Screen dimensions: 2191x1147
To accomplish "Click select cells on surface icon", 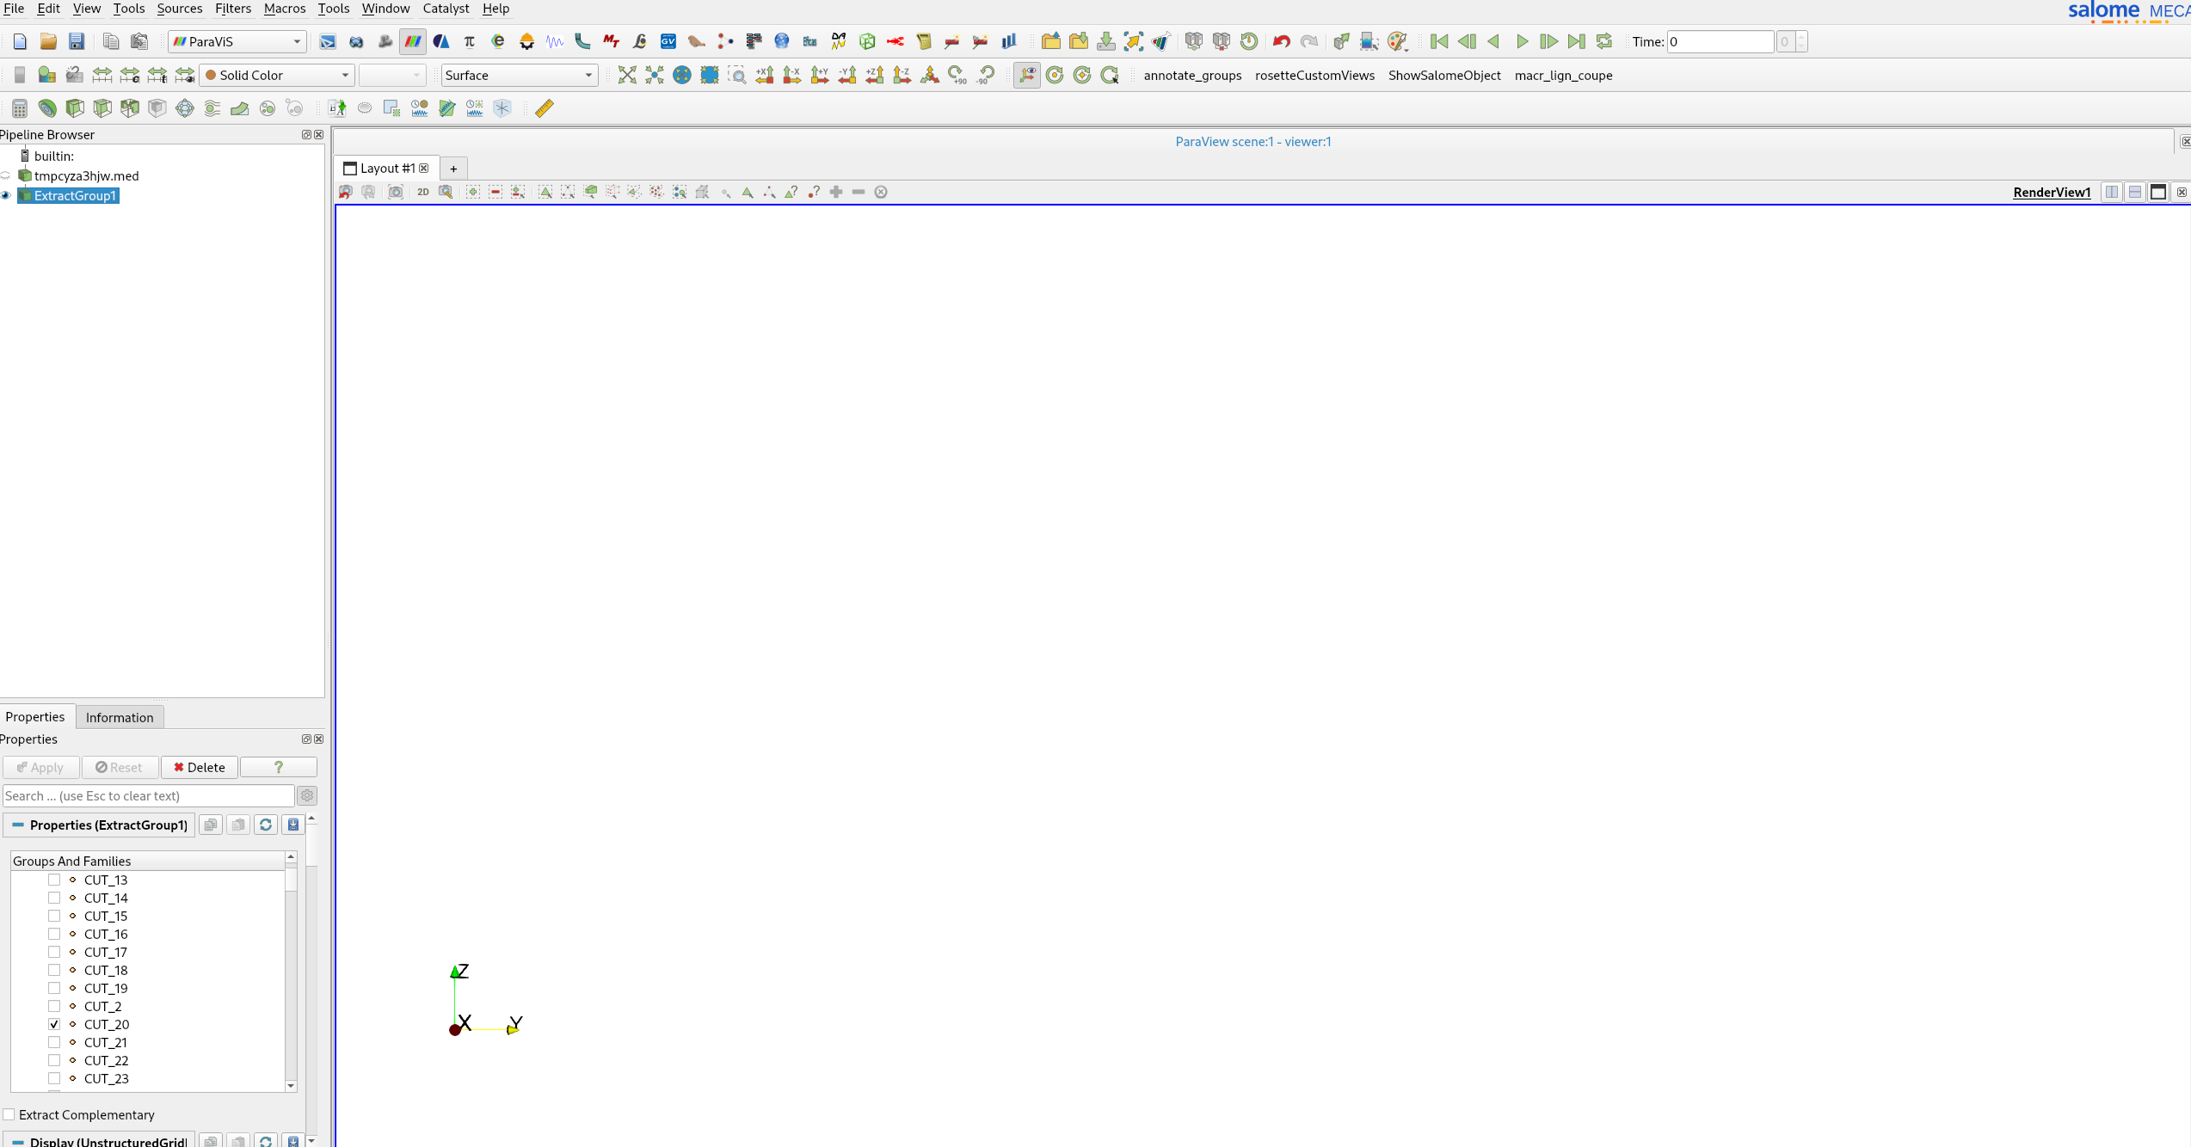I will [545, 192].
